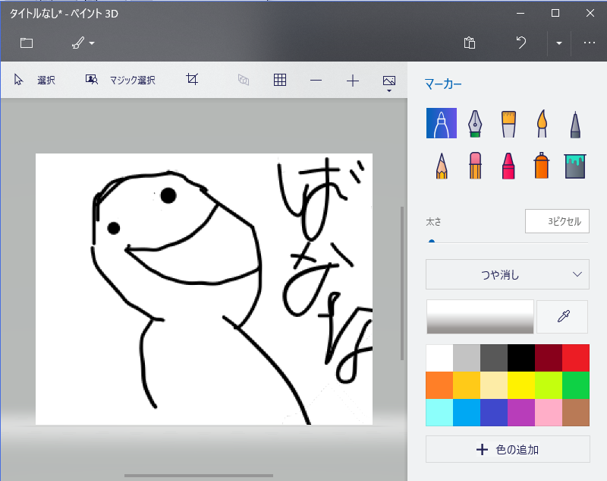This screenshot has width=607, height=481.
Task: Click the 3ピクセル thickness input field
Action: pyautogui.click(x=557, y=221)
